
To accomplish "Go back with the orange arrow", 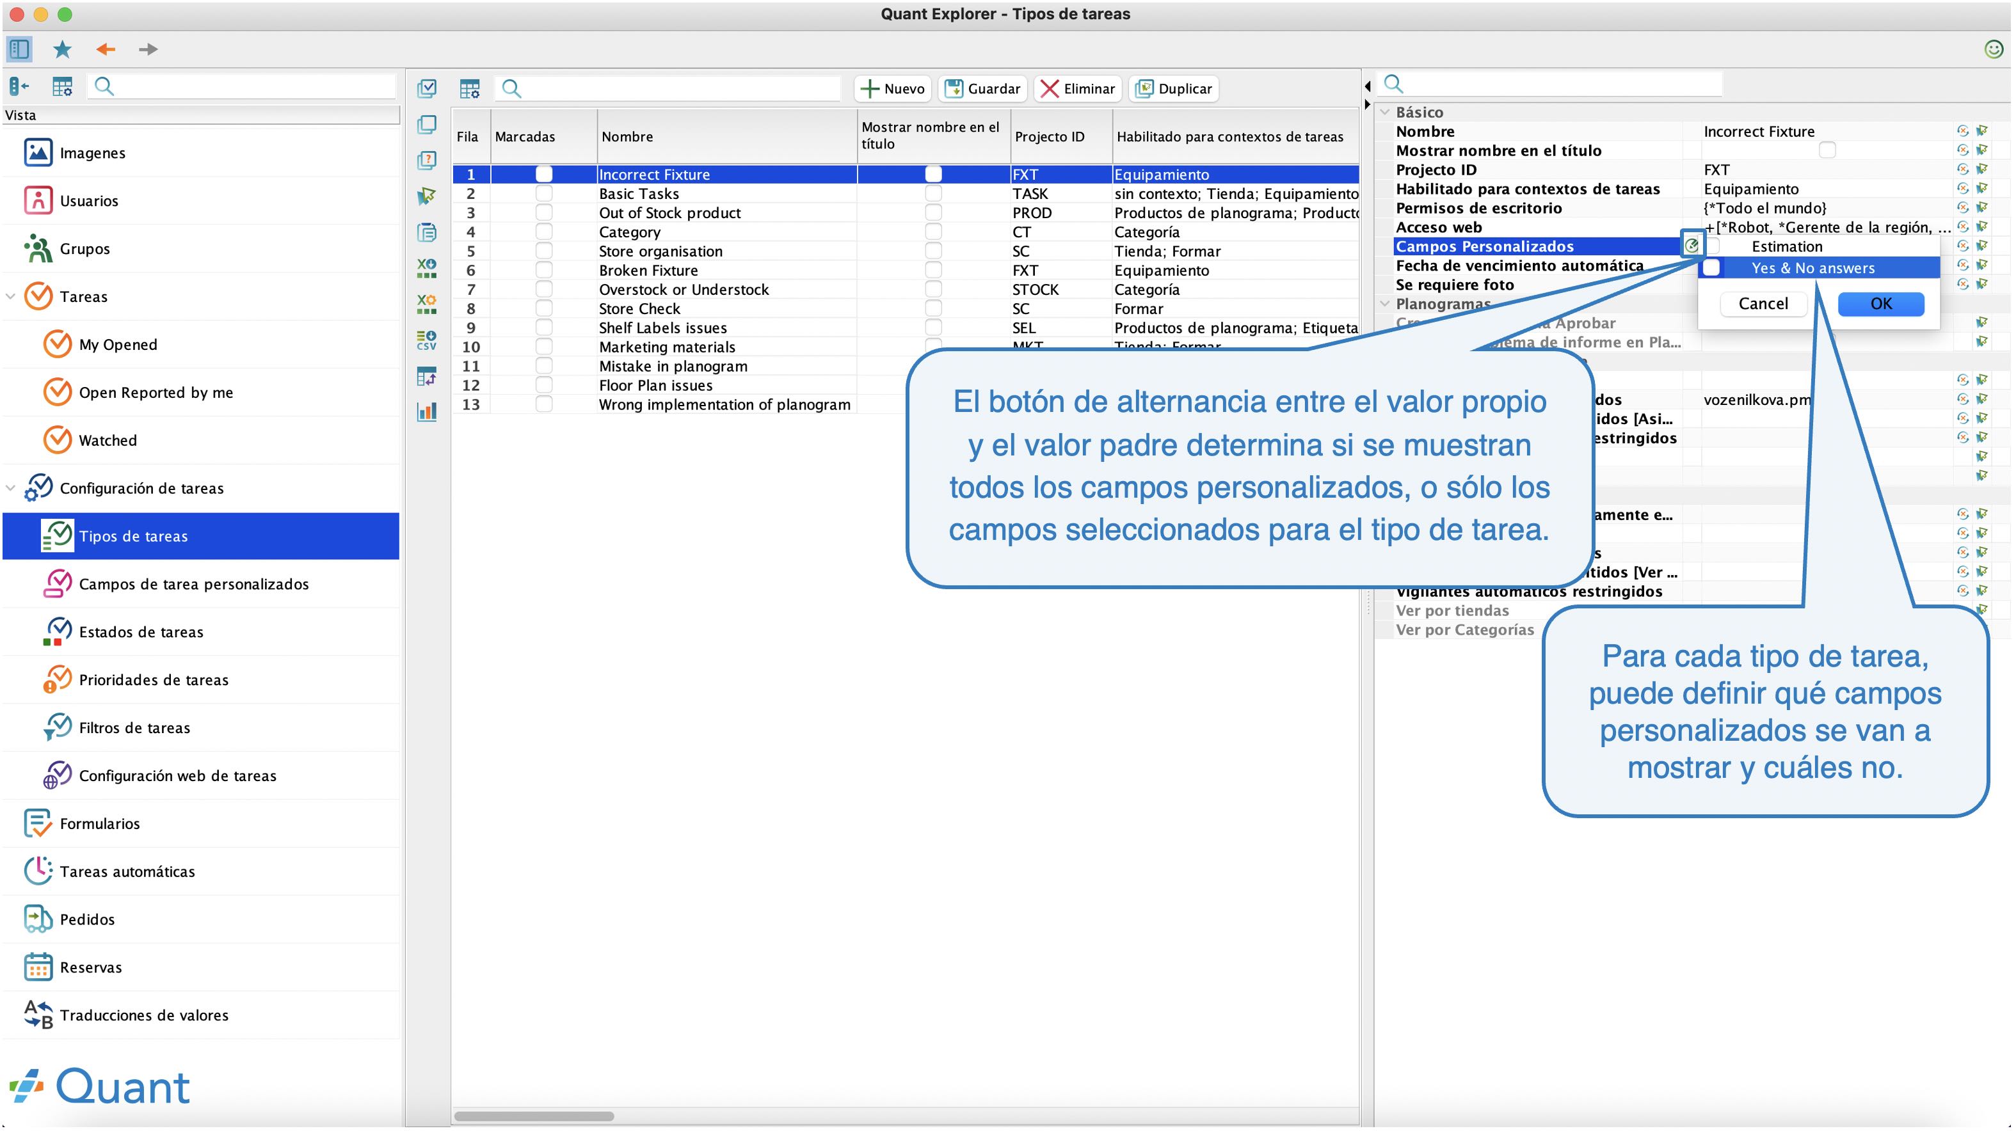I will [105, 49].
